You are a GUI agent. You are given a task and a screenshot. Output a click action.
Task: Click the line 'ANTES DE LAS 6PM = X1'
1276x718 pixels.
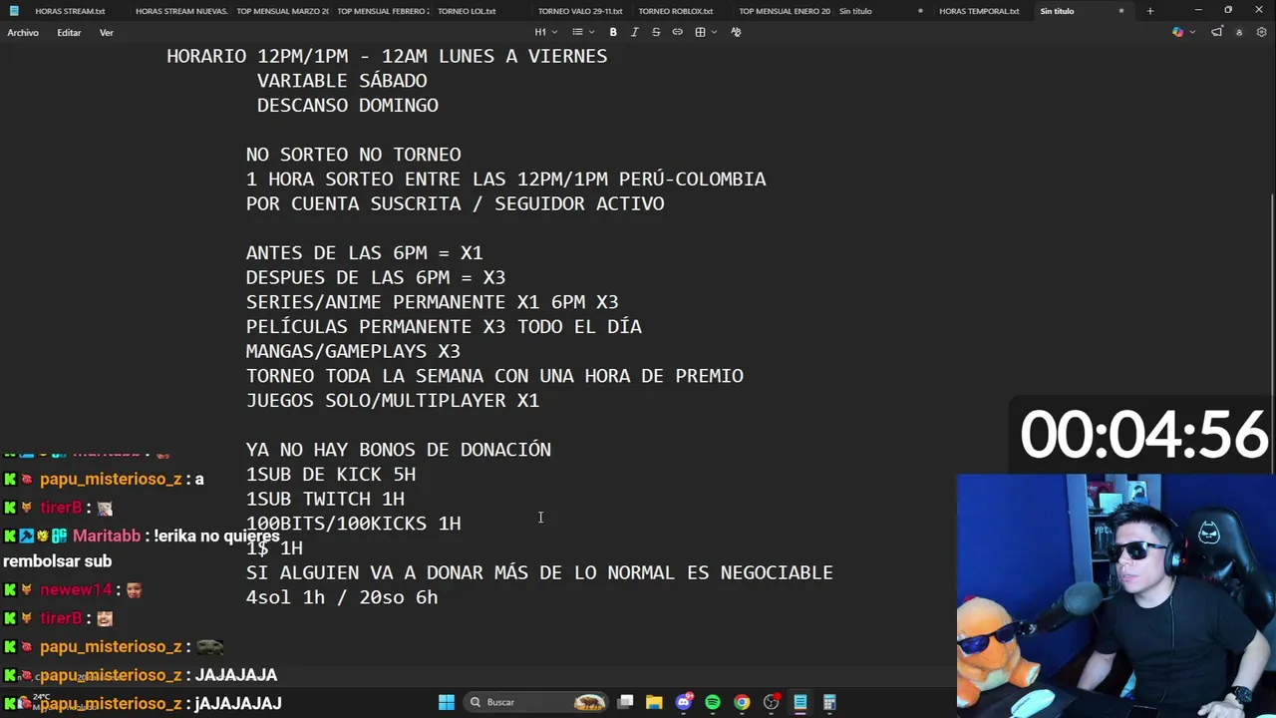pyautogui.click(x=364, y=253)
